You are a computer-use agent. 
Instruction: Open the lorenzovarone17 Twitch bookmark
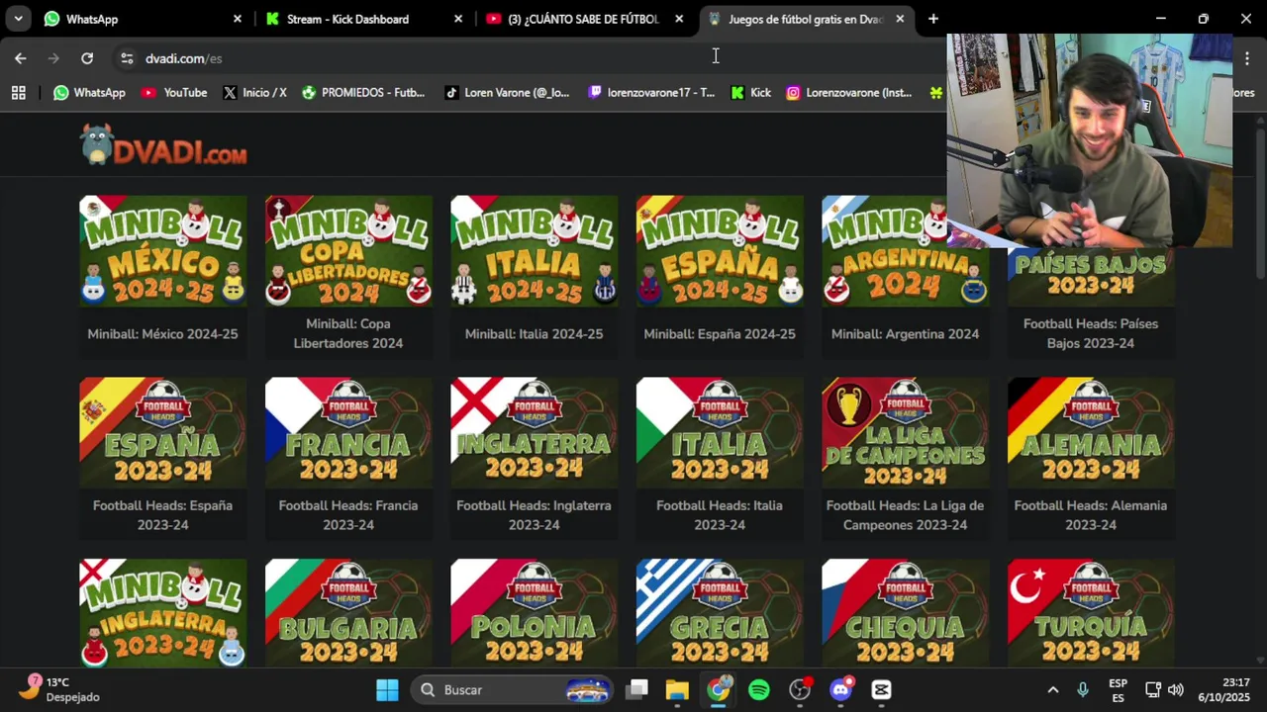tap(651, 92)
